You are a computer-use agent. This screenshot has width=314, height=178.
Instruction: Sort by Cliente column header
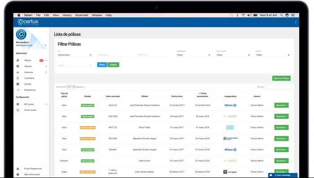[x=144, y=97]
